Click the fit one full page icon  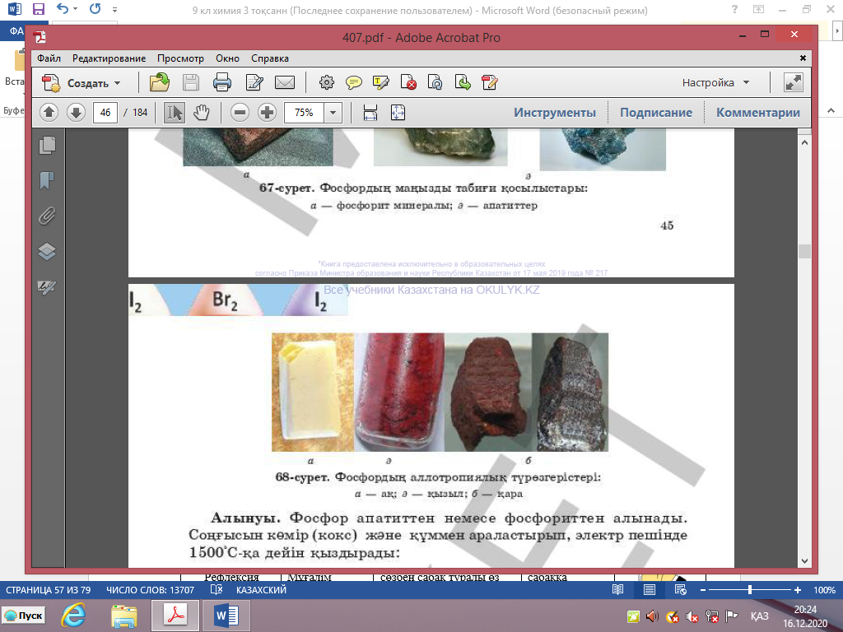(x=398, y=113)
